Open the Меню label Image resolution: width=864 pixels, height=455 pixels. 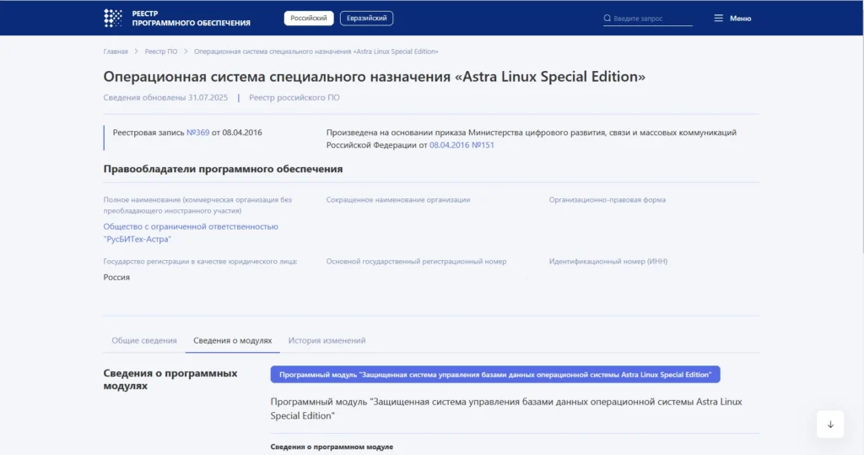[741, 19]
